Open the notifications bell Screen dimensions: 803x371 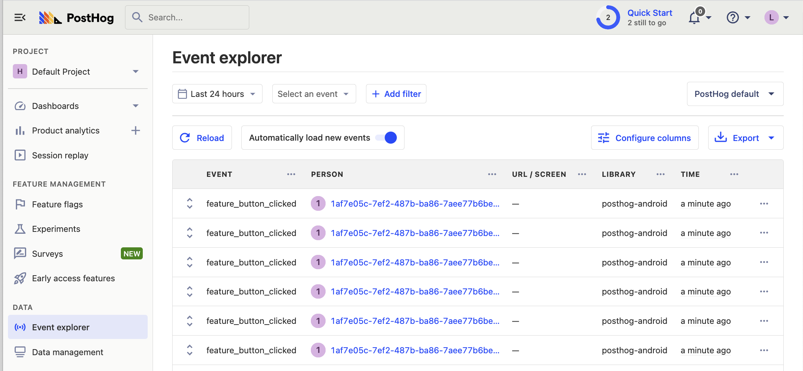point(695,18)
